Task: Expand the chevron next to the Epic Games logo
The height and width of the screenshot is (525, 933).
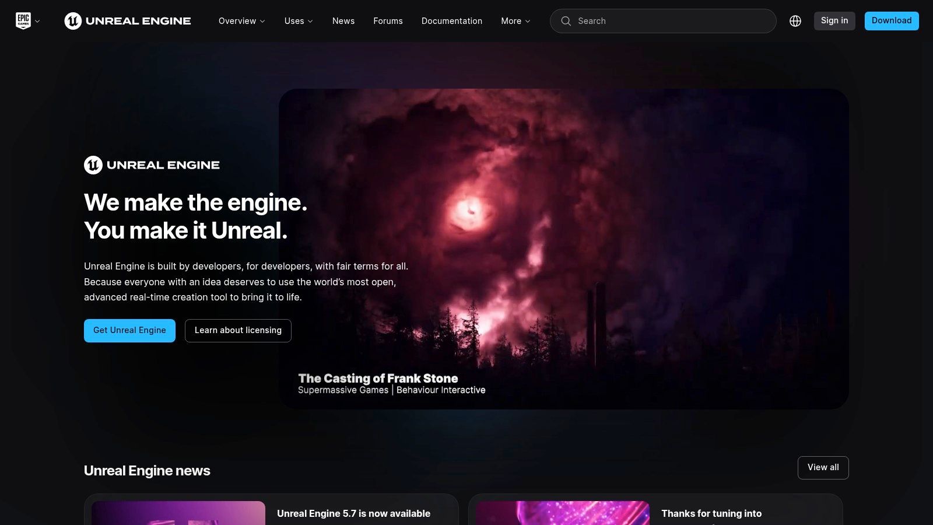Action: tap(37, 22)
